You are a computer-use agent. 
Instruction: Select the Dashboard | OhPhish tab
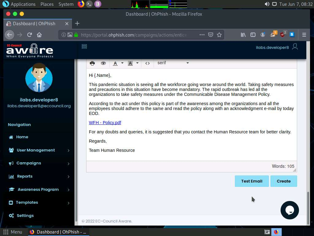[x=38, y=24]
